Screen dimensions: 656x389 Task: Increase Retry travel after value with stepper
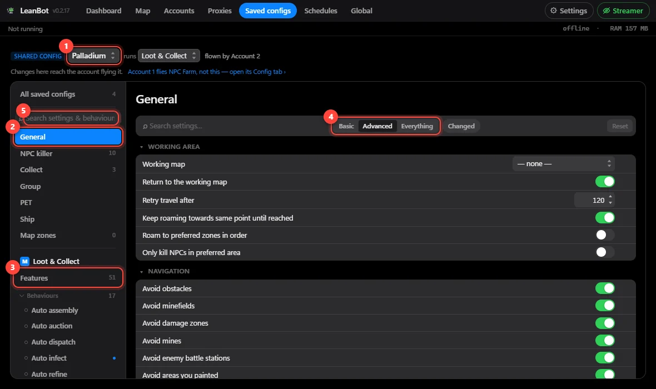click(x=610, y=197)
